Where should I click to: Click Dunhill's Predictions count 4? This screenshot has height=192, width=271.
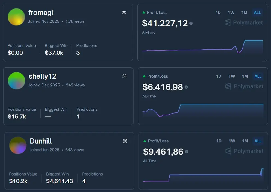pos(84,181)
